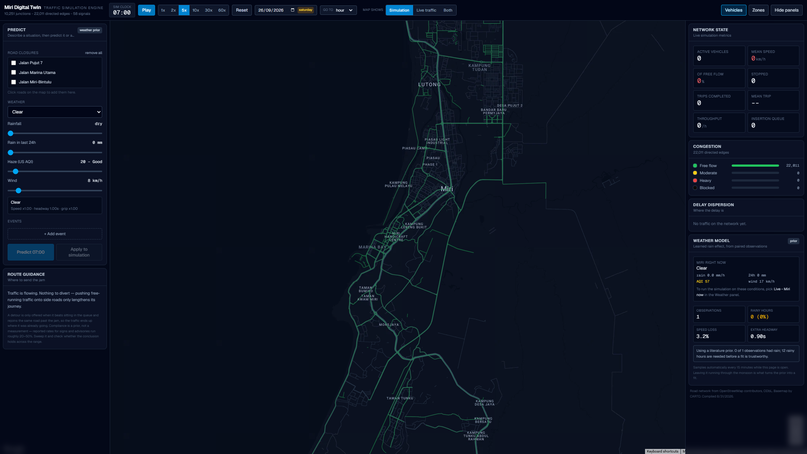Switch map to Live traffic view
Image resolution: width=807 pixels, height=454 pixels.
426,10
